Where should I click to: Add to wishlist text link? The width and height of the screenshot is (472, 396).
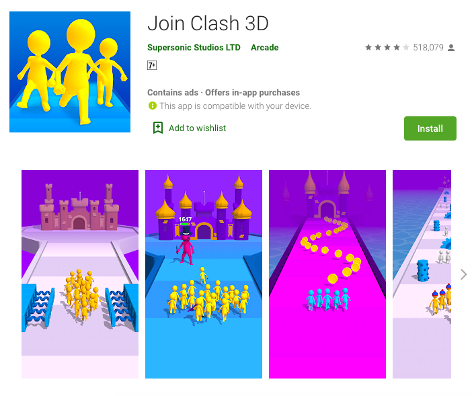coord(197,128)
